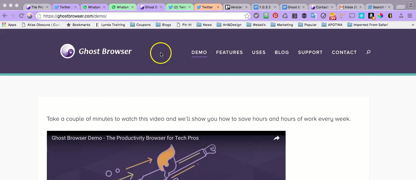Open the CONTACT navigation item
Viewport: 416px width, 180px height.
pos(344,52)
